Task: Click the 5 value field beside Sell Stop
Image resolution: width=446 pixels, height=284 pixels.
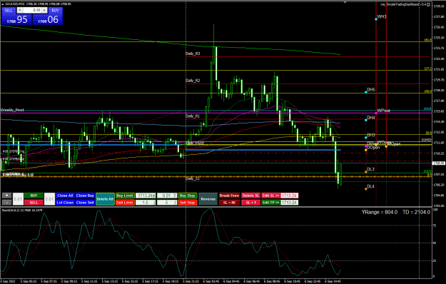Action: [x=167, y=203]
